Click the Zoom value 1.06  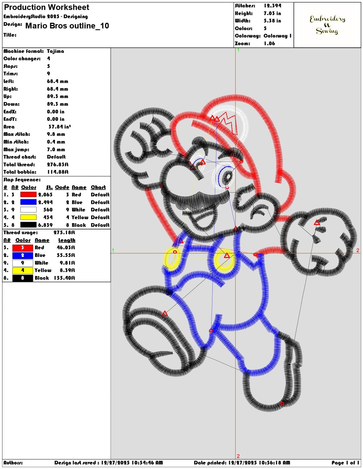pos(269,43)
